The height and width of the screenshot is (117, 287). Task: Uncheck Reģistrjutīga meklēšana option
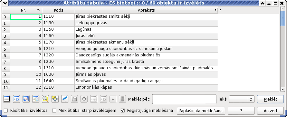(x=123, y=111)
